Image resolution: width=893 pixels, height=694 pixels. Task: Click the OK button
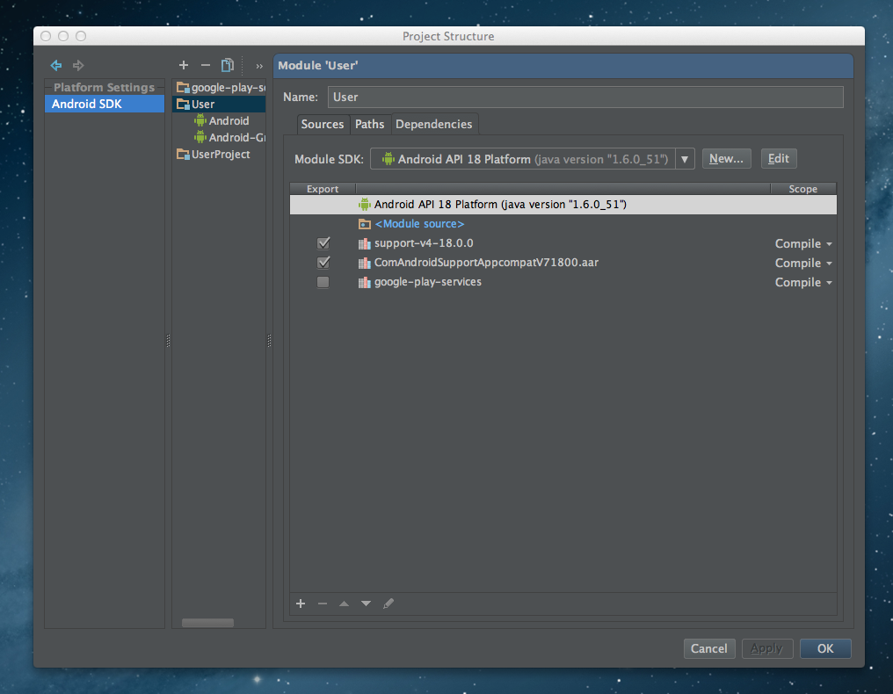(825, 648)
